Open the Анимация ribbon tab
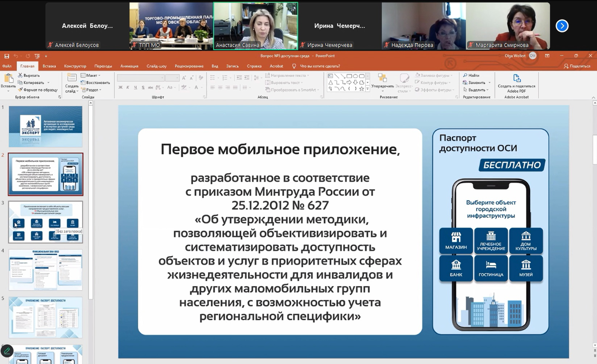 [129, 66]
